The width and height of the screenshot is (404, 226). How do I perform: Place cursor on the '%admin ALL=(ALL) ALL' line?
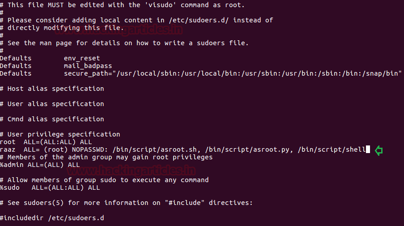pyautogui.click(x=40, y=165)
